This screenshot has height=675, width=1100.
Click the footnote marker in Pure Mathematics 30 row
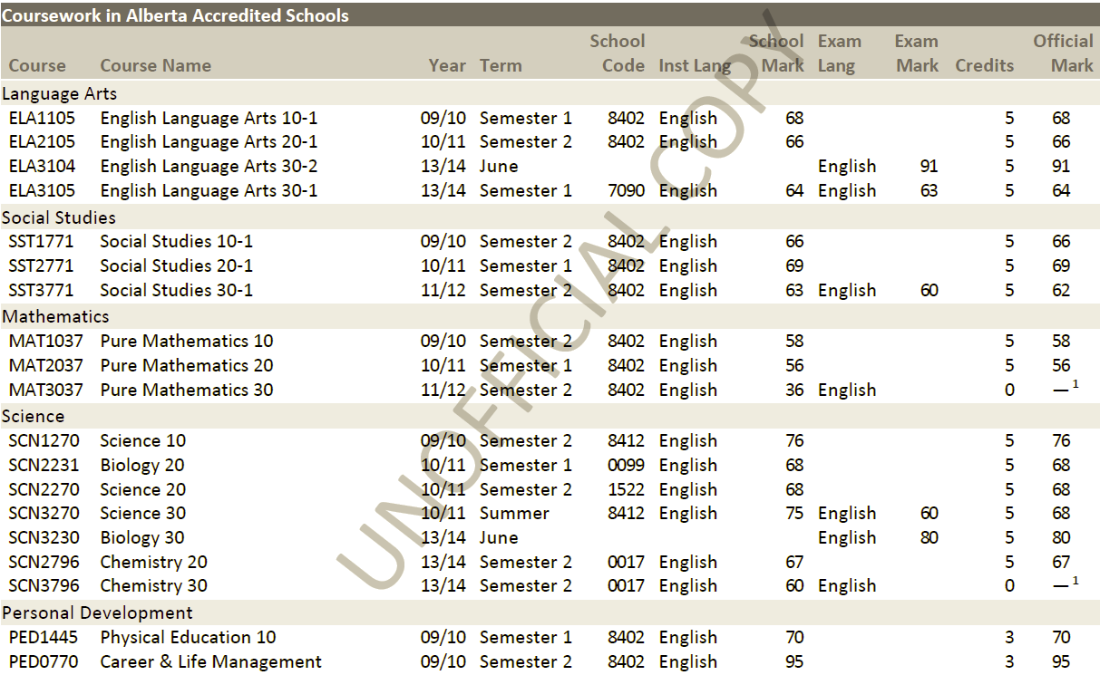(x=1076, y=385)
